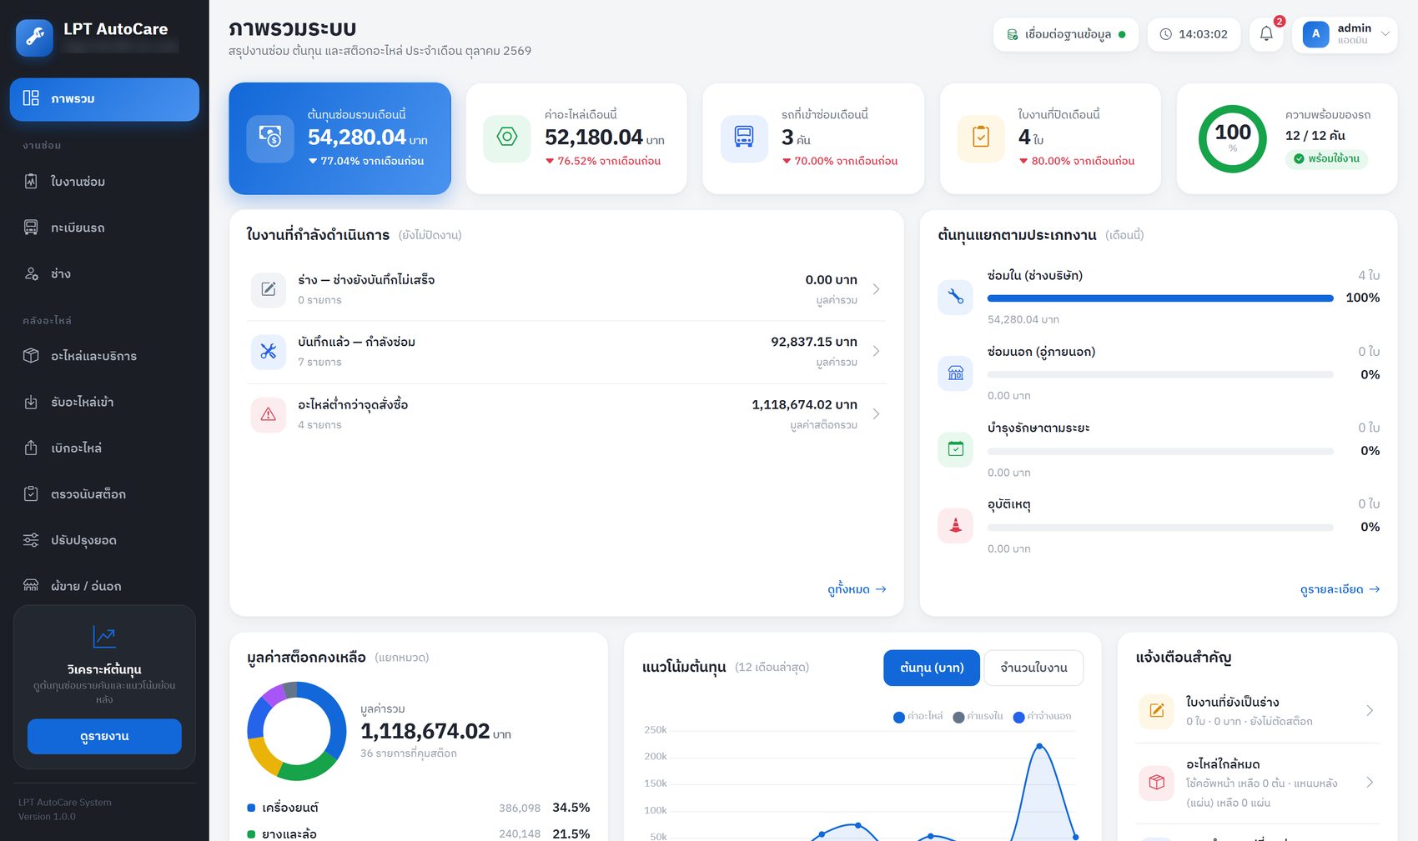Screen dimensions: 1418x841
Task: Click the 100% vehicle readiness gauge
Action: pos(1233,138)
